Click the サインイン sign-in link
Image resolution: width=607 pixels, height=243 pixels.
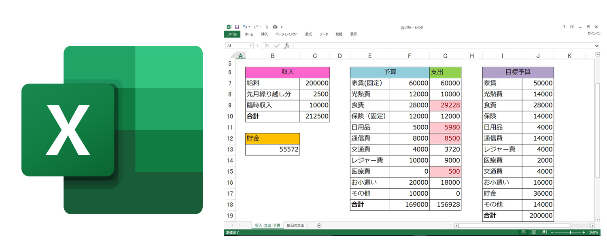click(594, 34)
